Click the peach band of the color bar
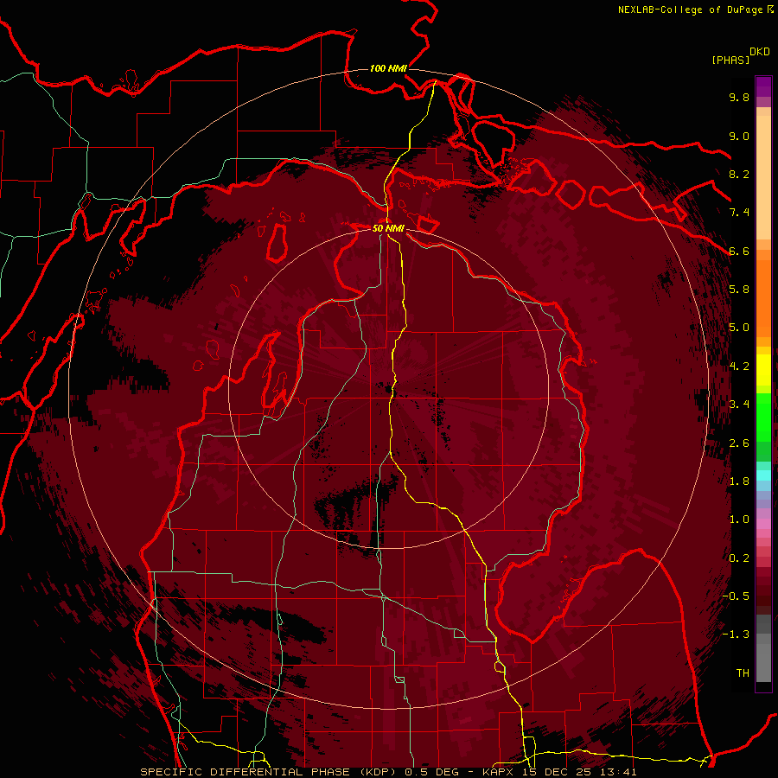 point(763,174)
